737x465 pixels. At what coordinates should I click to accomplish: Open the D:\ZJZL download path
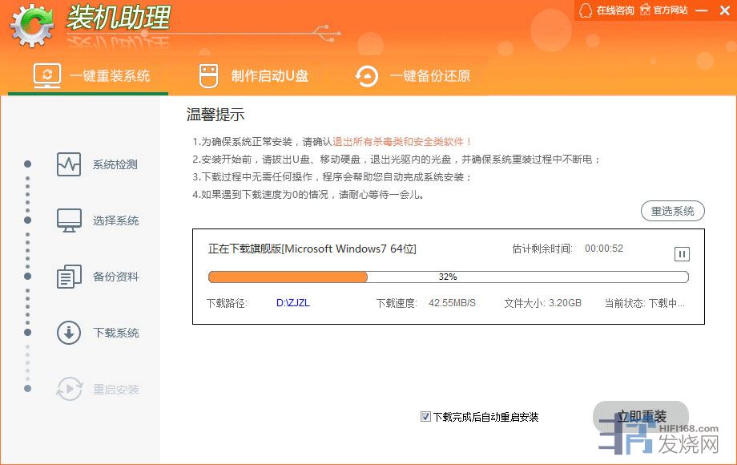point(292,303)
